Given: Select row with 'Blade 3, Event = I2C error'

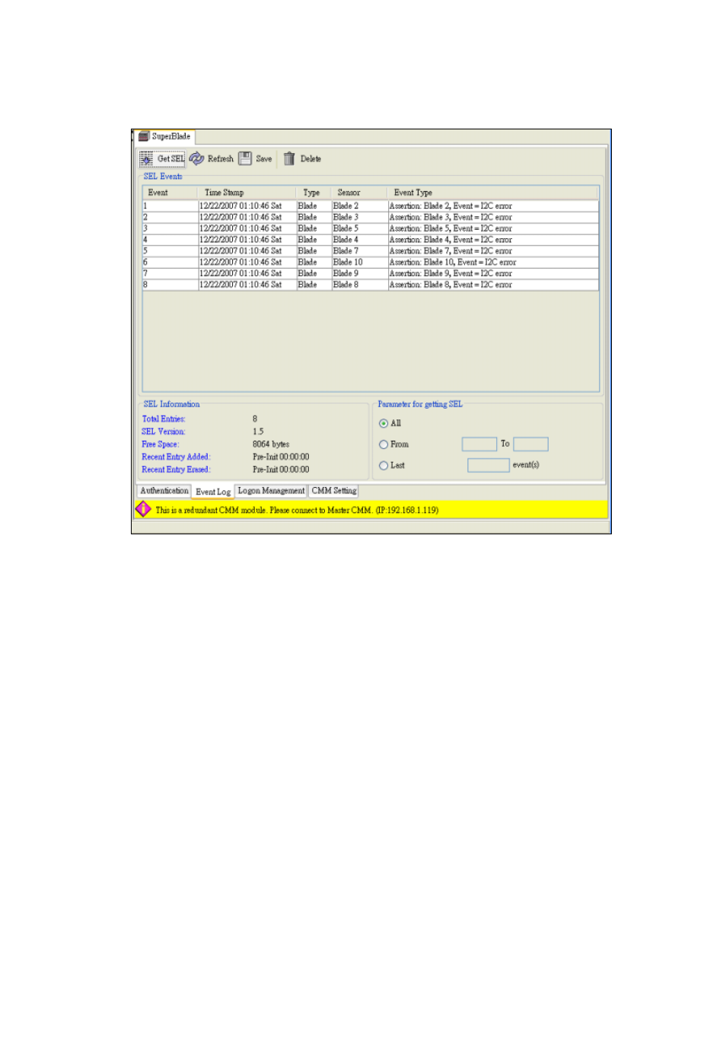Looking at the screenshot, I should point(371,217).
